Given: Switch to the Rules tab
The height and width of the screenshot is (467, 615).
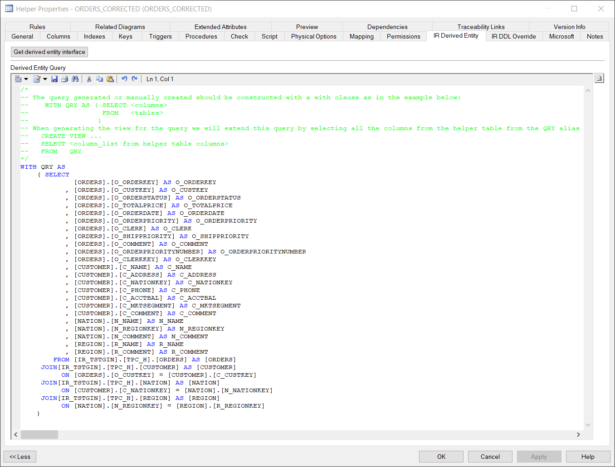Looking at the screenshot, I should (x=37, y=27).
